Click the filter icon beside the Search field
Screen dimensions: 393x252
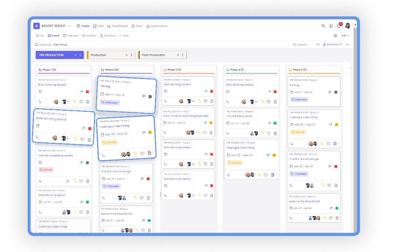tap(318, 44)
